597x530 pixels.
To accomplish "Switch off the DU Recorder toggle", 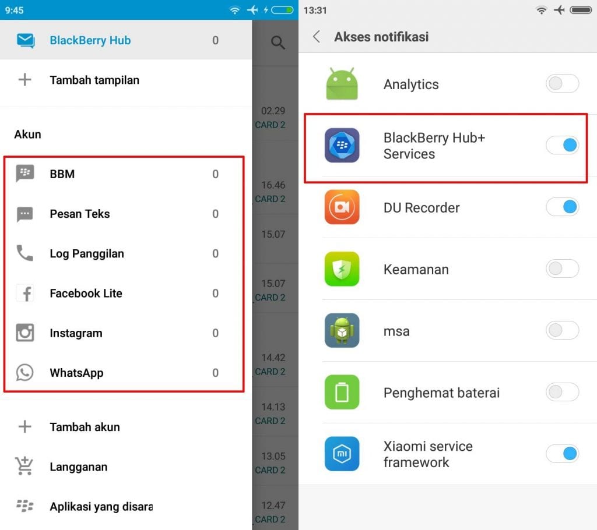I will [x=563, y=207].
